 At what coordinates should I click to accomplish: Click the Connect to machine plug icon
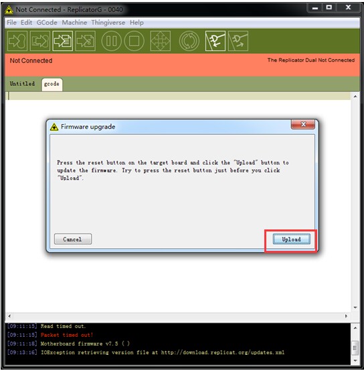click(x=215, y=41)
